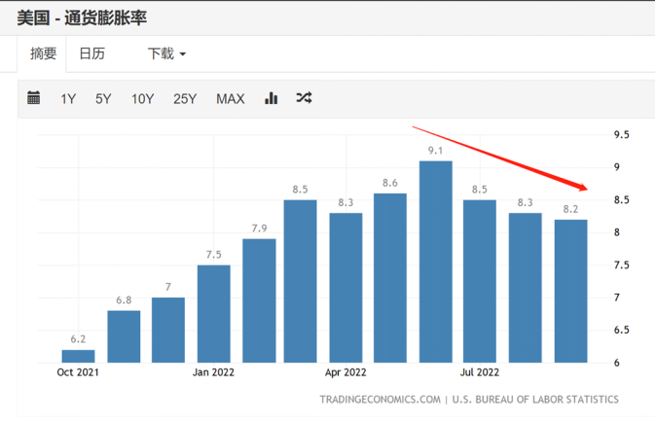This screenshot has width=656, height=421.
Task: Click the Jul 2022 axis label
Action: [x=480, y=372]
